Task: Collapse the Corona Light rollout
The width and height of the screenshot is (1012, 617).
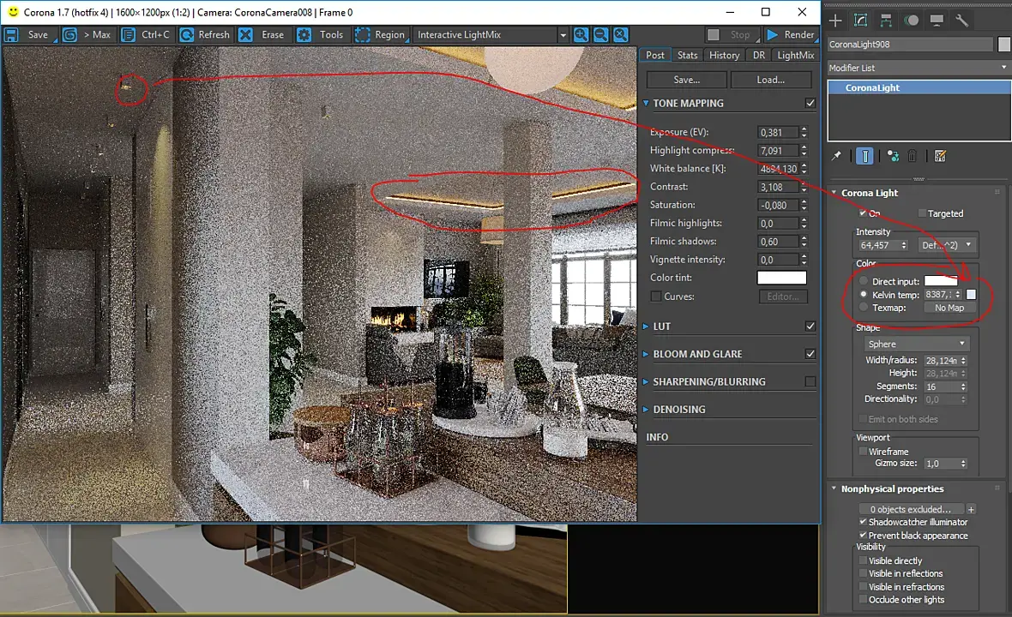Action: point(834,193)
